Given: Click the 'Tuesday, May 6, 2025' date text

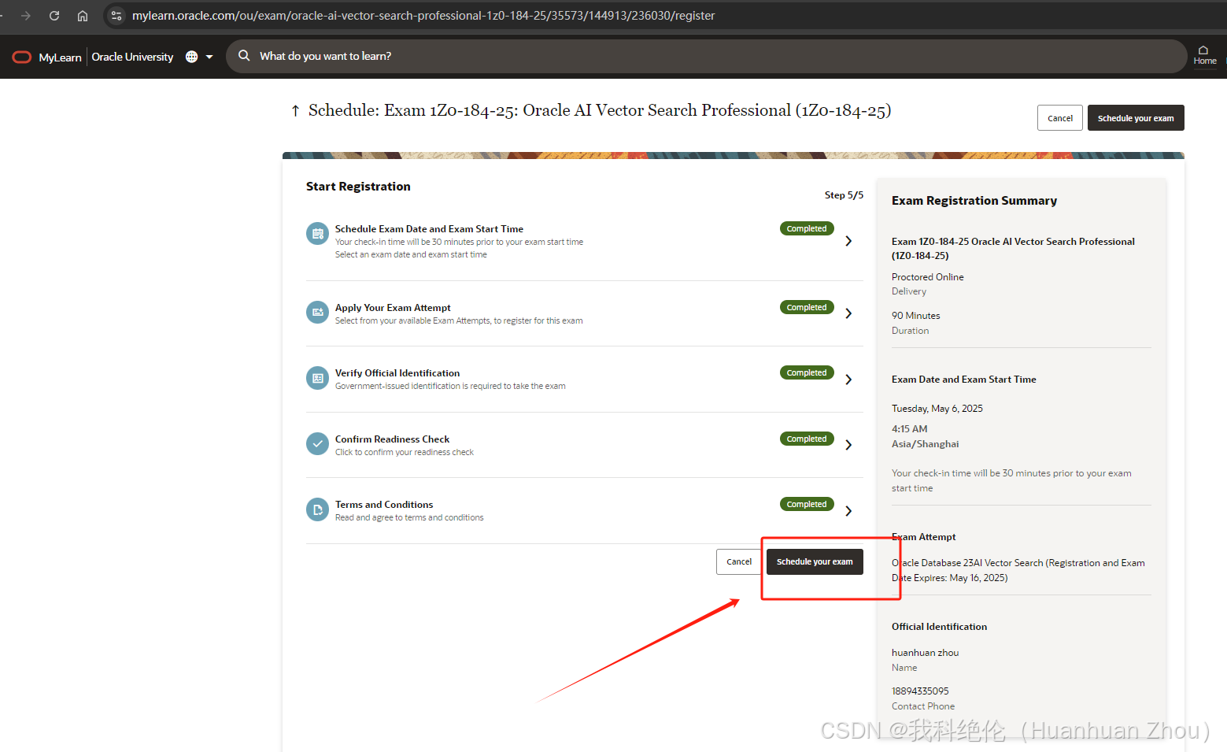Looking at the screenshot, I should coord(937,409).
